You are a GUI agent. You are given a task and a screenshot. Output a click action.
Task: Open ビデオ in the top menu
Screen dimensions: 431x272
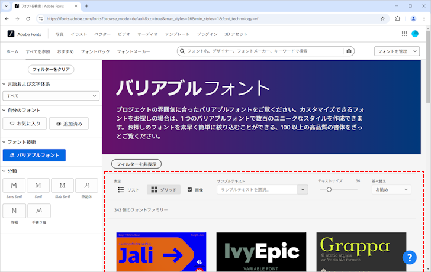click(124, 34)
